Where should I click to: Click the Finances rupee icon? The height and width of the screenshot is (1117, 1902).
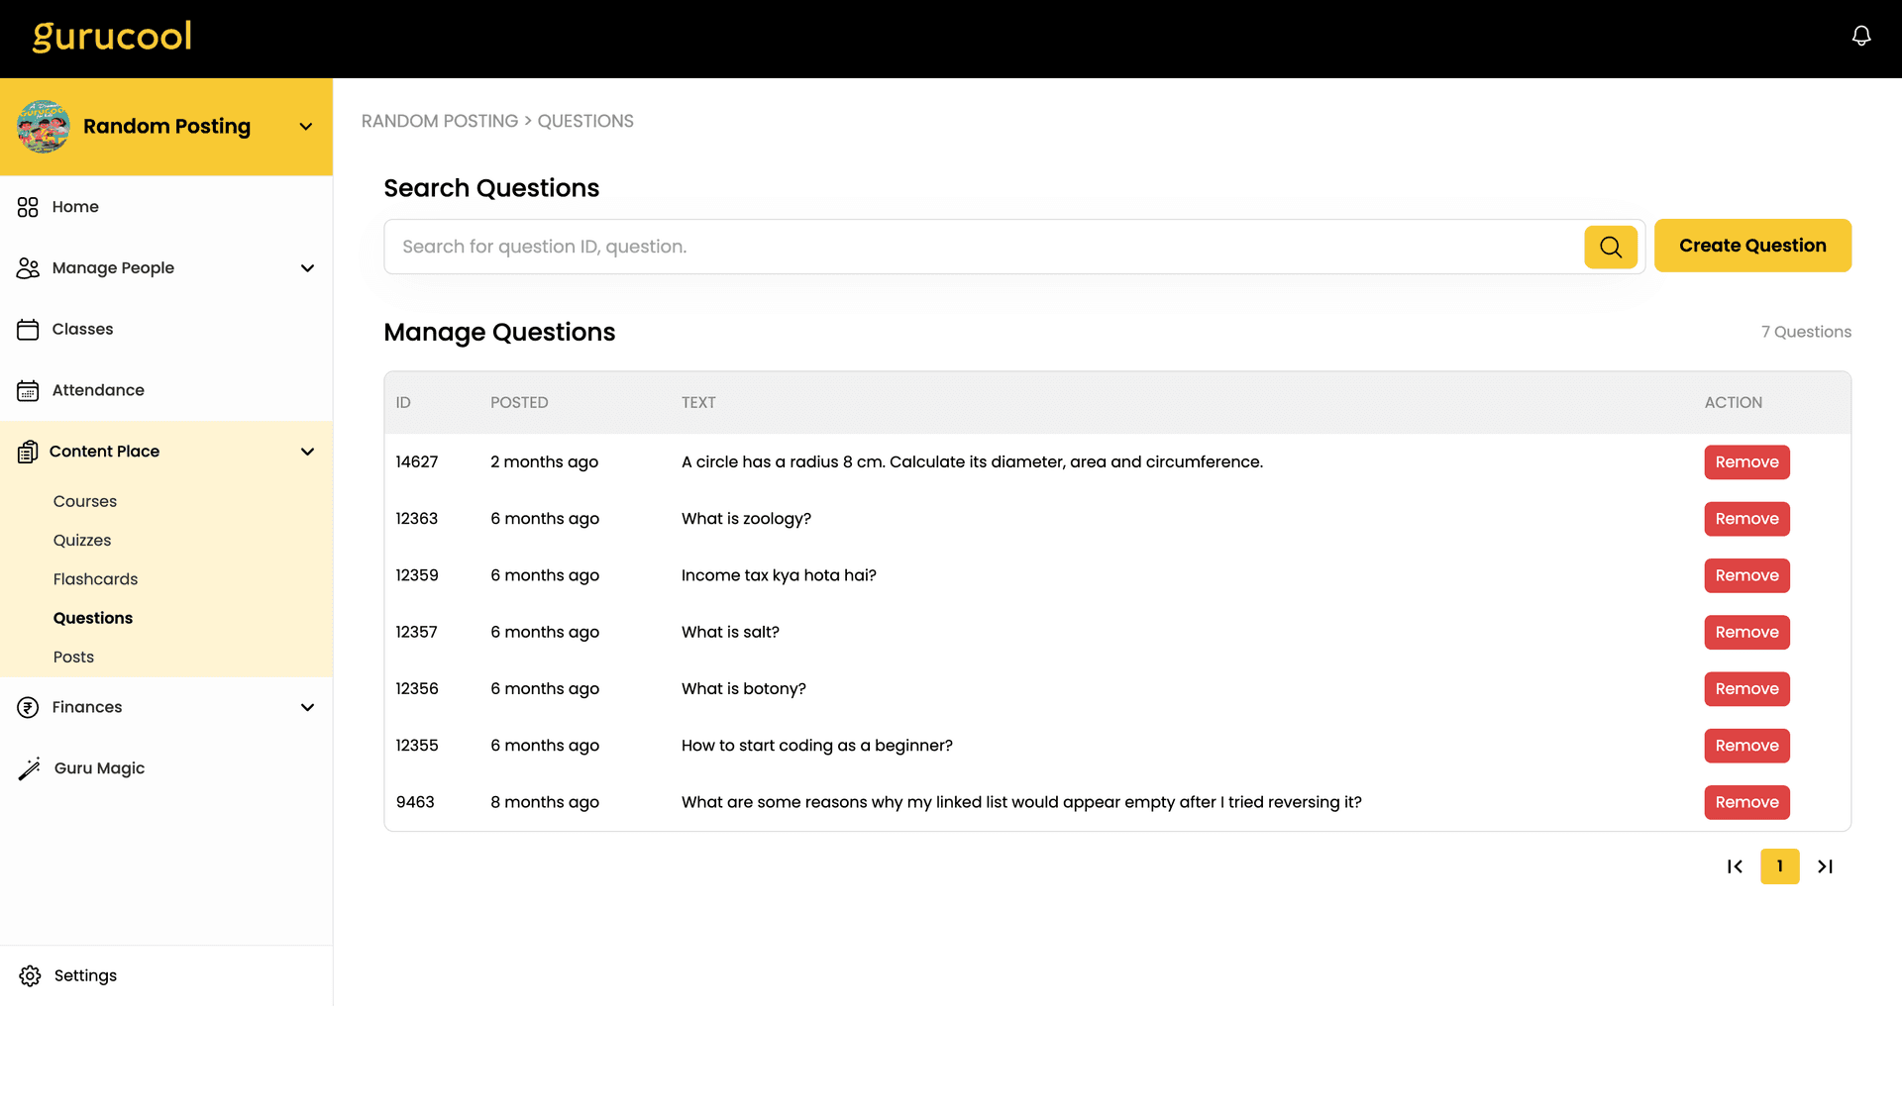click(x=28, y=707)
